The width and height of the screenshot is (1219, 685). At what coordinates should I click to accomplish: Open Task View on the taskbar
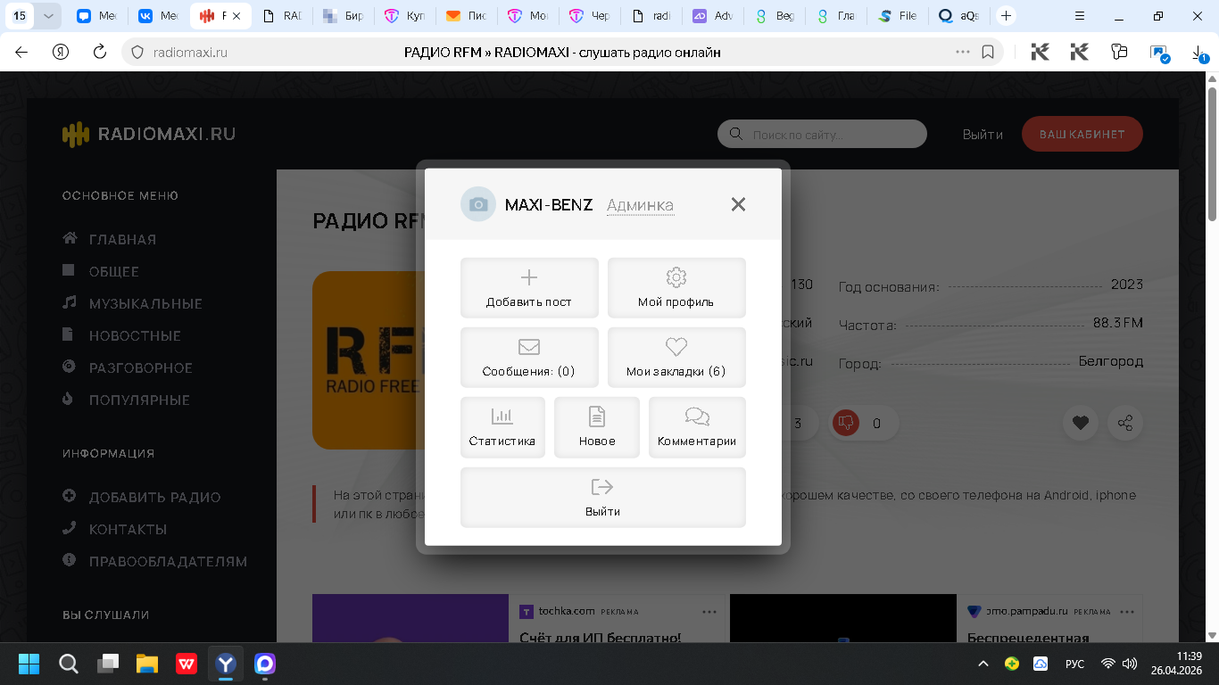pyautogui.click(x=108, y=664)
